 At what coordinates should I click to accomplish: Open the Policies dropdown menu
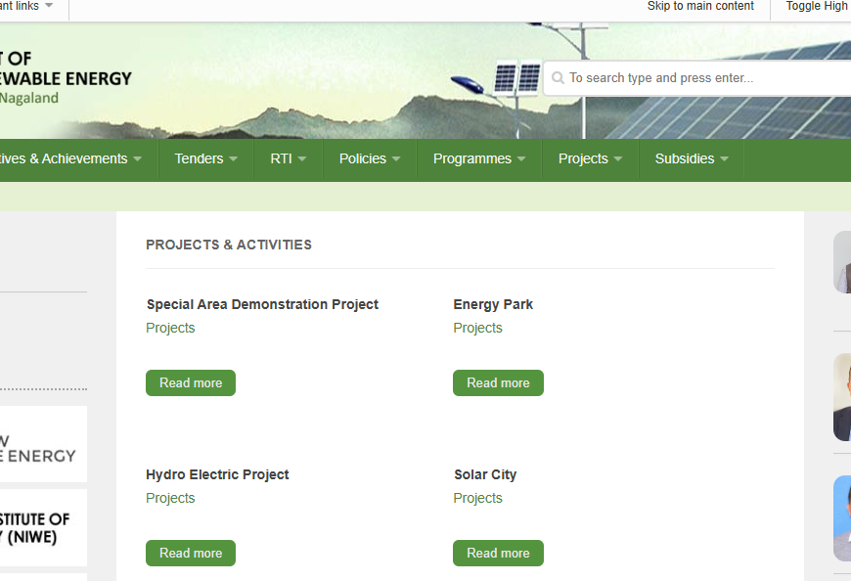369,158
